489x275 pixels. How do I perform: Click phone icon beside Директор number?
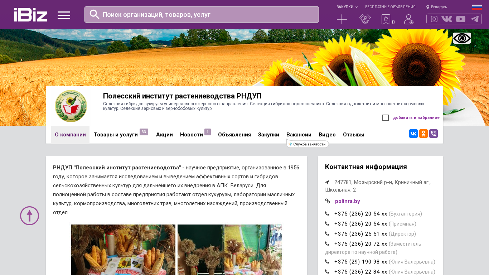(x=327, y=234)
